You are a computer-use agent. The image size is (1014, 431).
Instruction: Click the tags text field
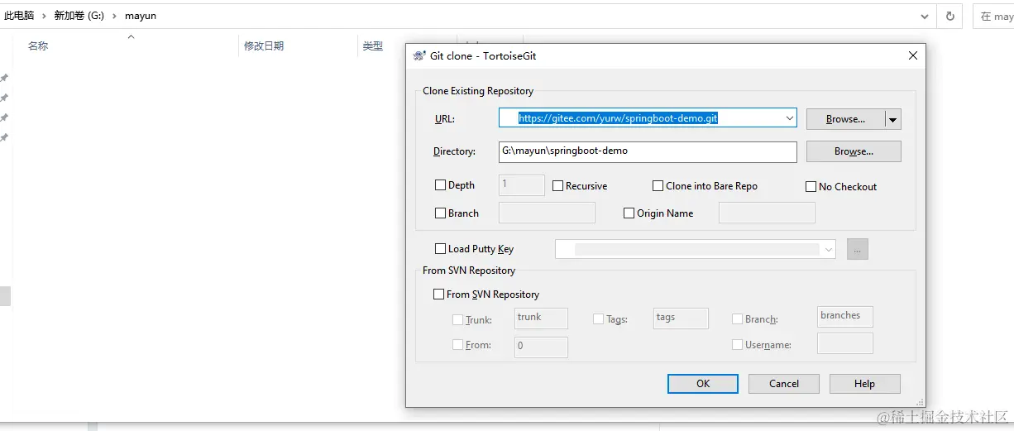tap(681, 318)
